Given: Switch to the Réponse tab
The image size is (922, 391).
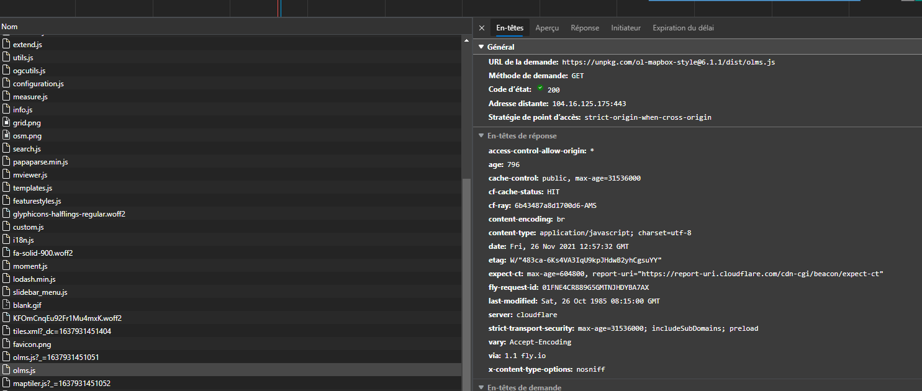Looking at the screenshot, I should (585, 28).
